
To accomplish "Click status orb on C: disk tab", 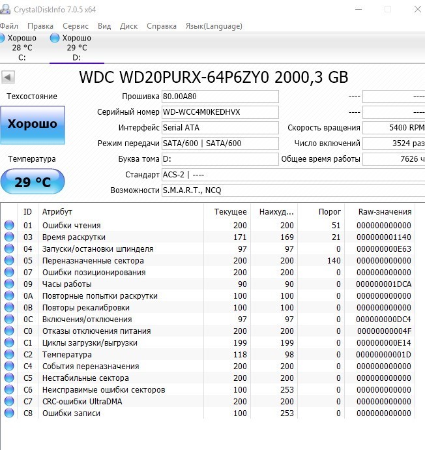I will (x=2, y=38).
